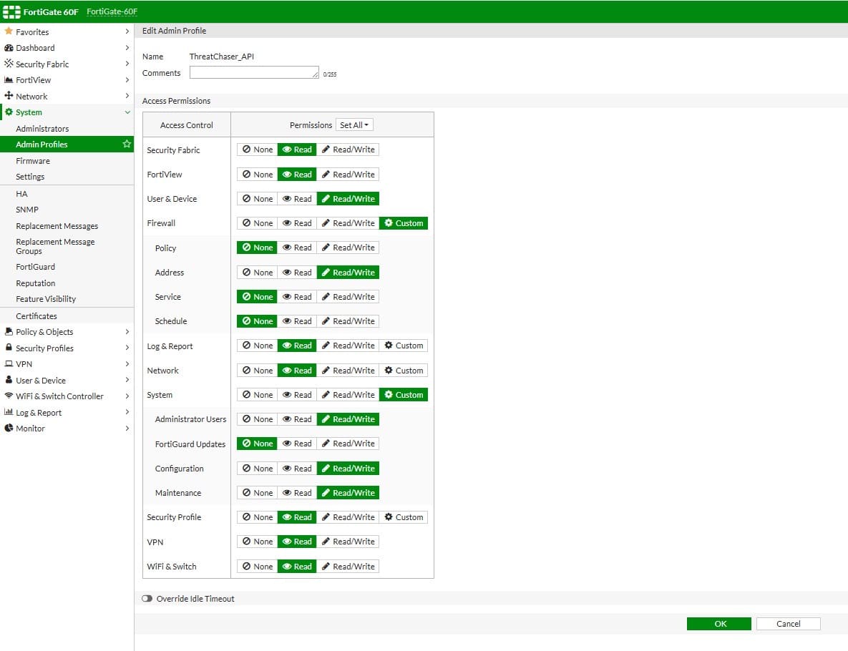Screen dimensions: 848x651
Task: Click inside the Comments text field
Action: click(253, 73)
